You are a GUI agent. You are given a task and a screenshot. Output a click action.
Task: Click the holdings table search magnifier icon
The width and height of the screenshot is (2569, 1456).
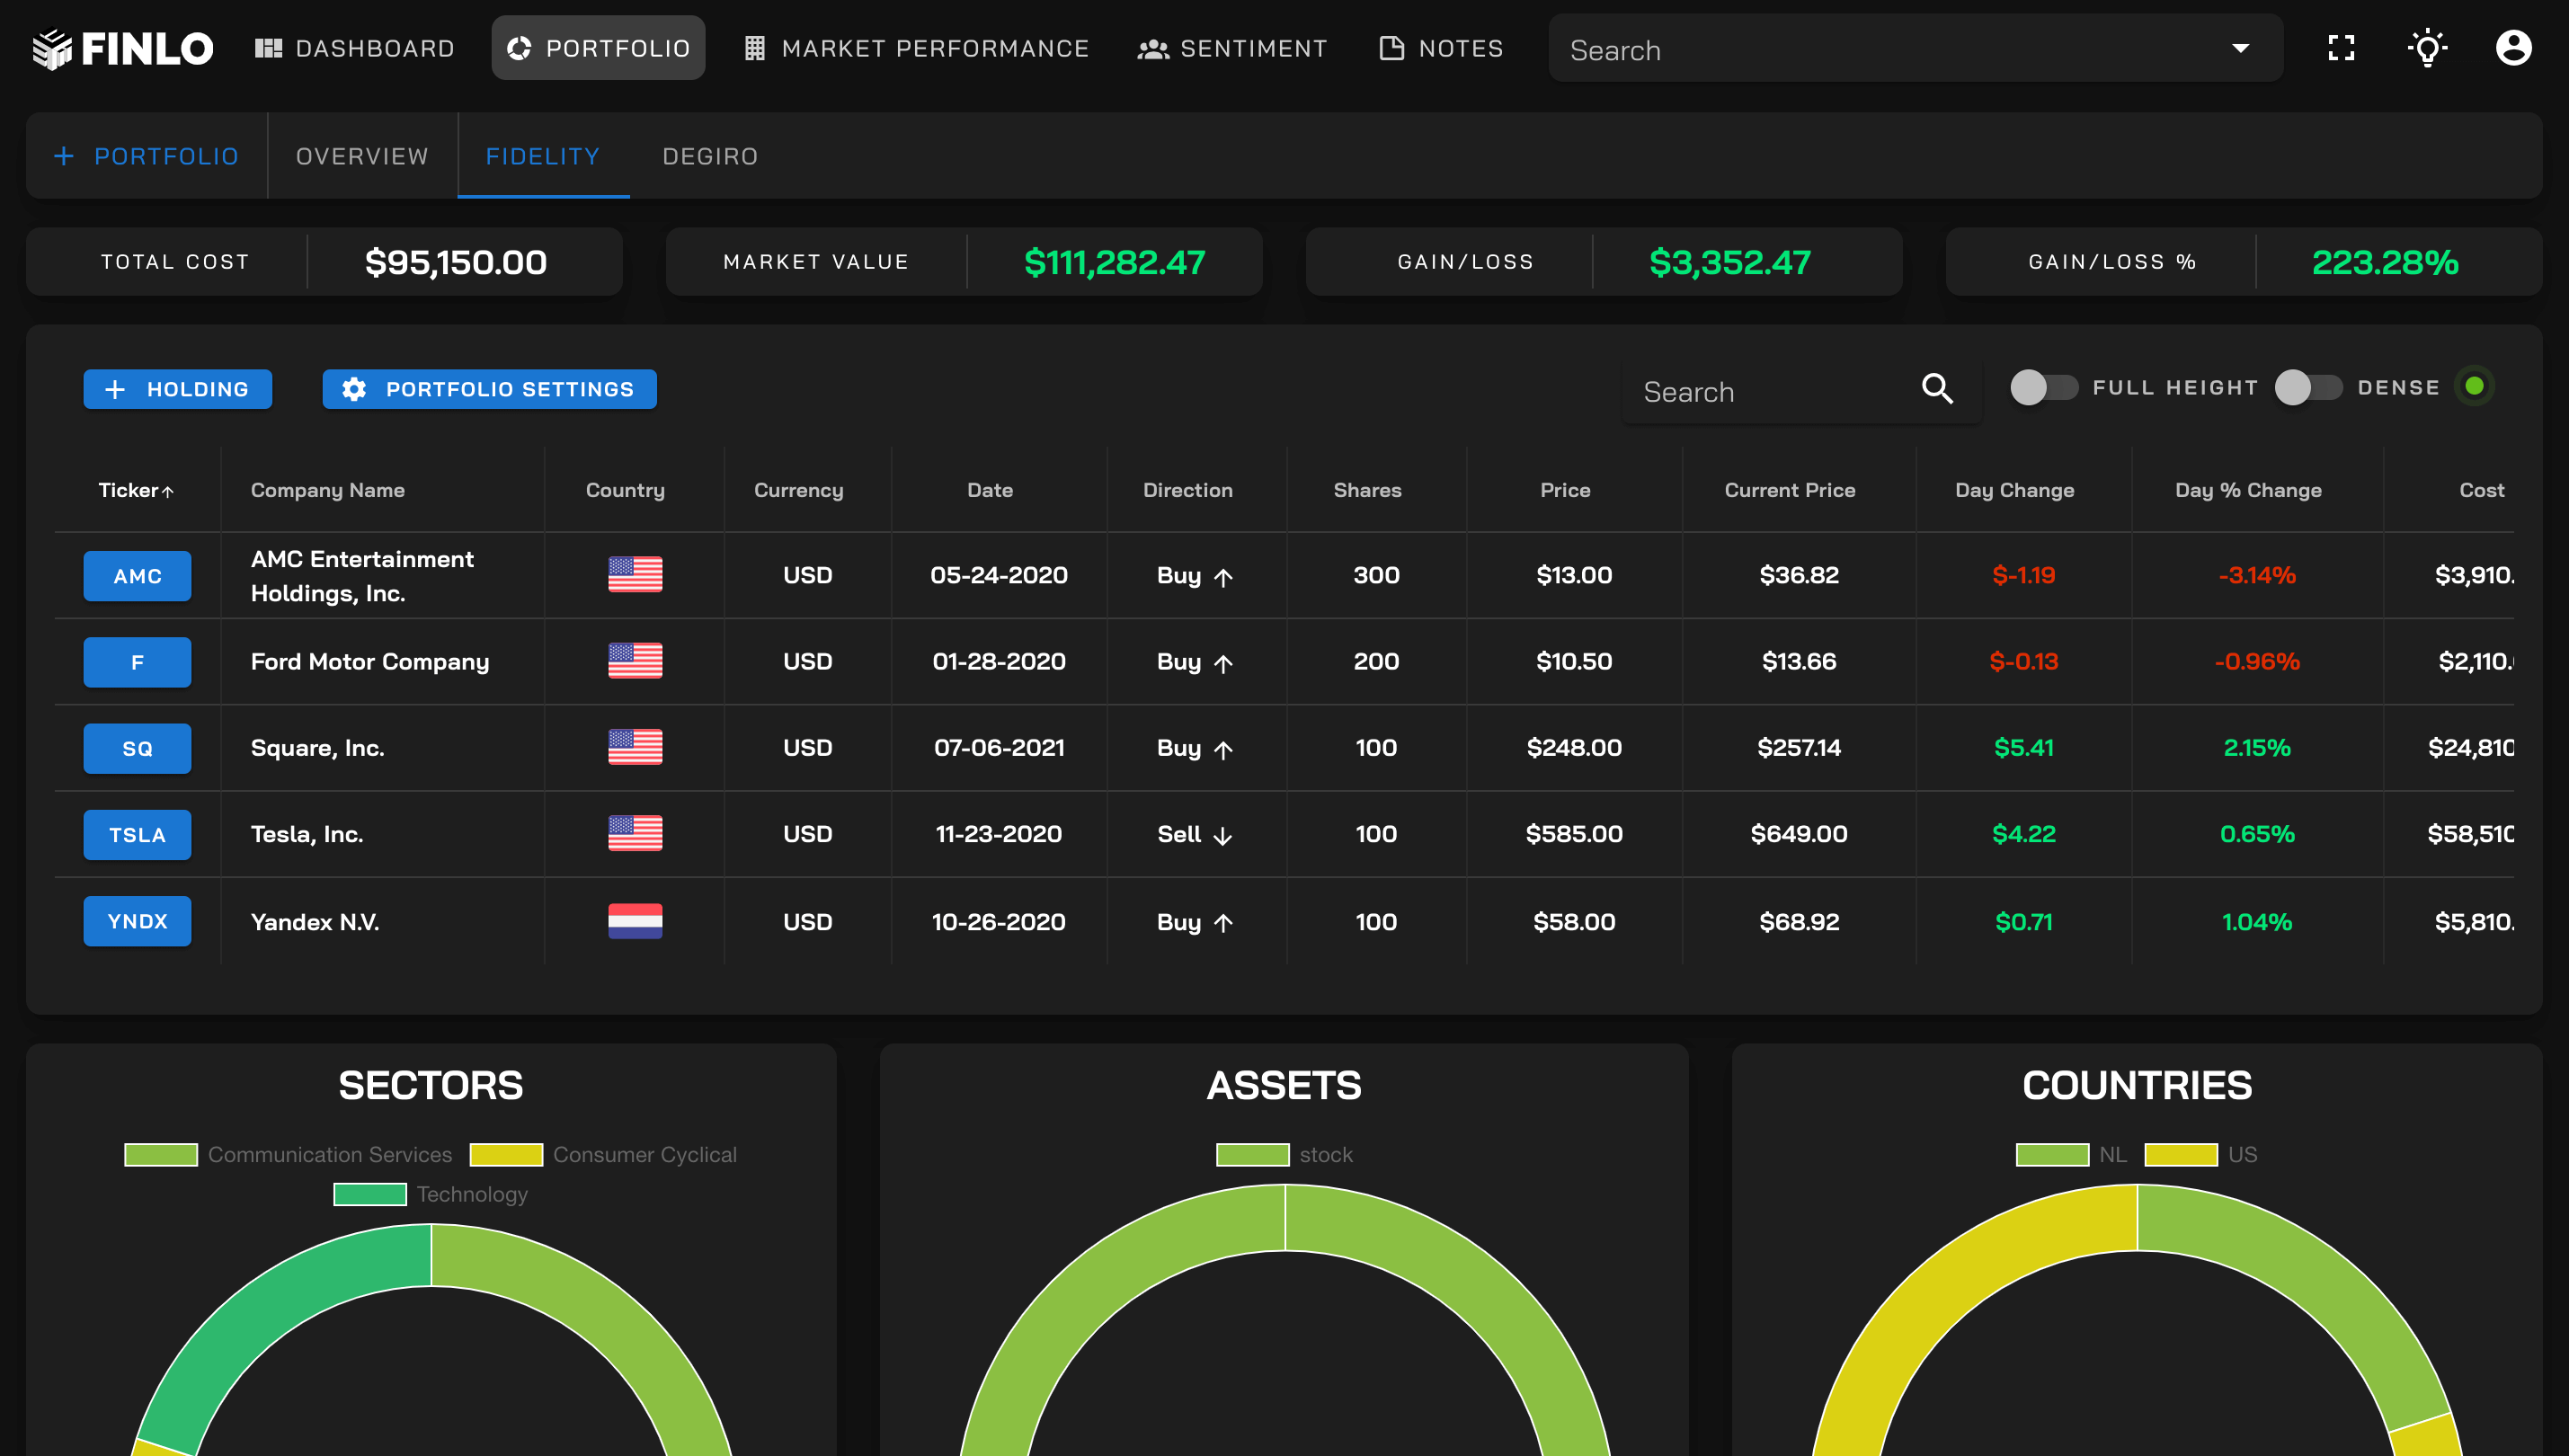coord(1937,389)
